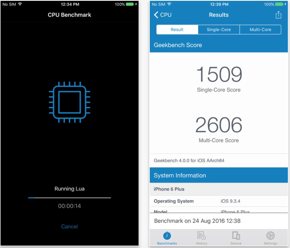
Task: Open the Benchmarks tab icon
Action: pyautogui.click(x=167, y=238)
